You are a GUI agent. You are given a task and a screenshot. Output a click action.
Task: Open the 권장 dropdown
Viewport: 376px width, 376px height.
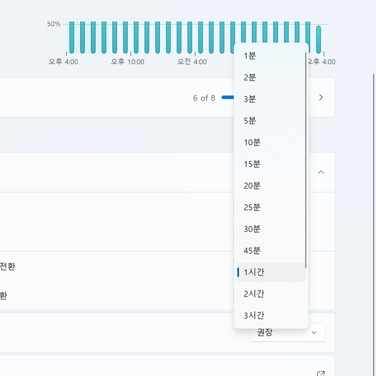pos(287,333)
